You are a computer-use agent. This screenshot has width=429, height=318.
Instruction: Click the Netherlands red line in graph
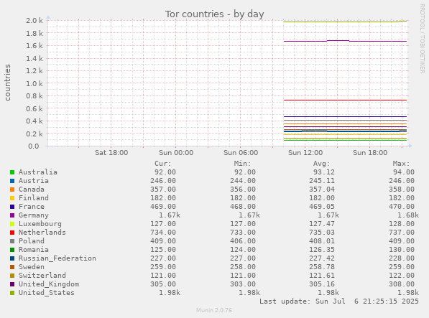345,100
